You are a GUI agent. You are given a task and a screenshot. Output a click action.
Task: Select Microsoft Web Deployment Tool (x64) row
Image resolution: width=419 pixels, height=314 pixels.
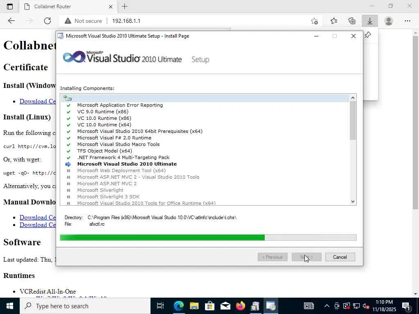205,170
